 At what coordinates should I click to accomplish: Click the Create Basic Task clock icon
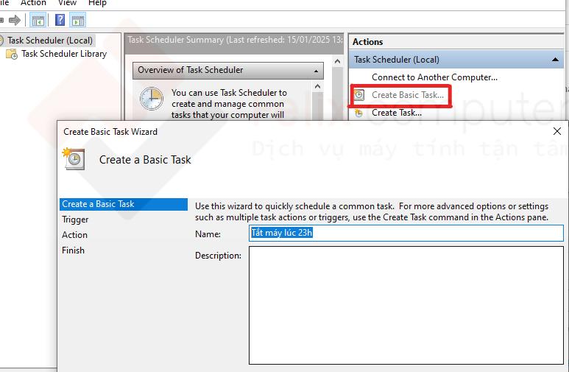coord(358,95)
